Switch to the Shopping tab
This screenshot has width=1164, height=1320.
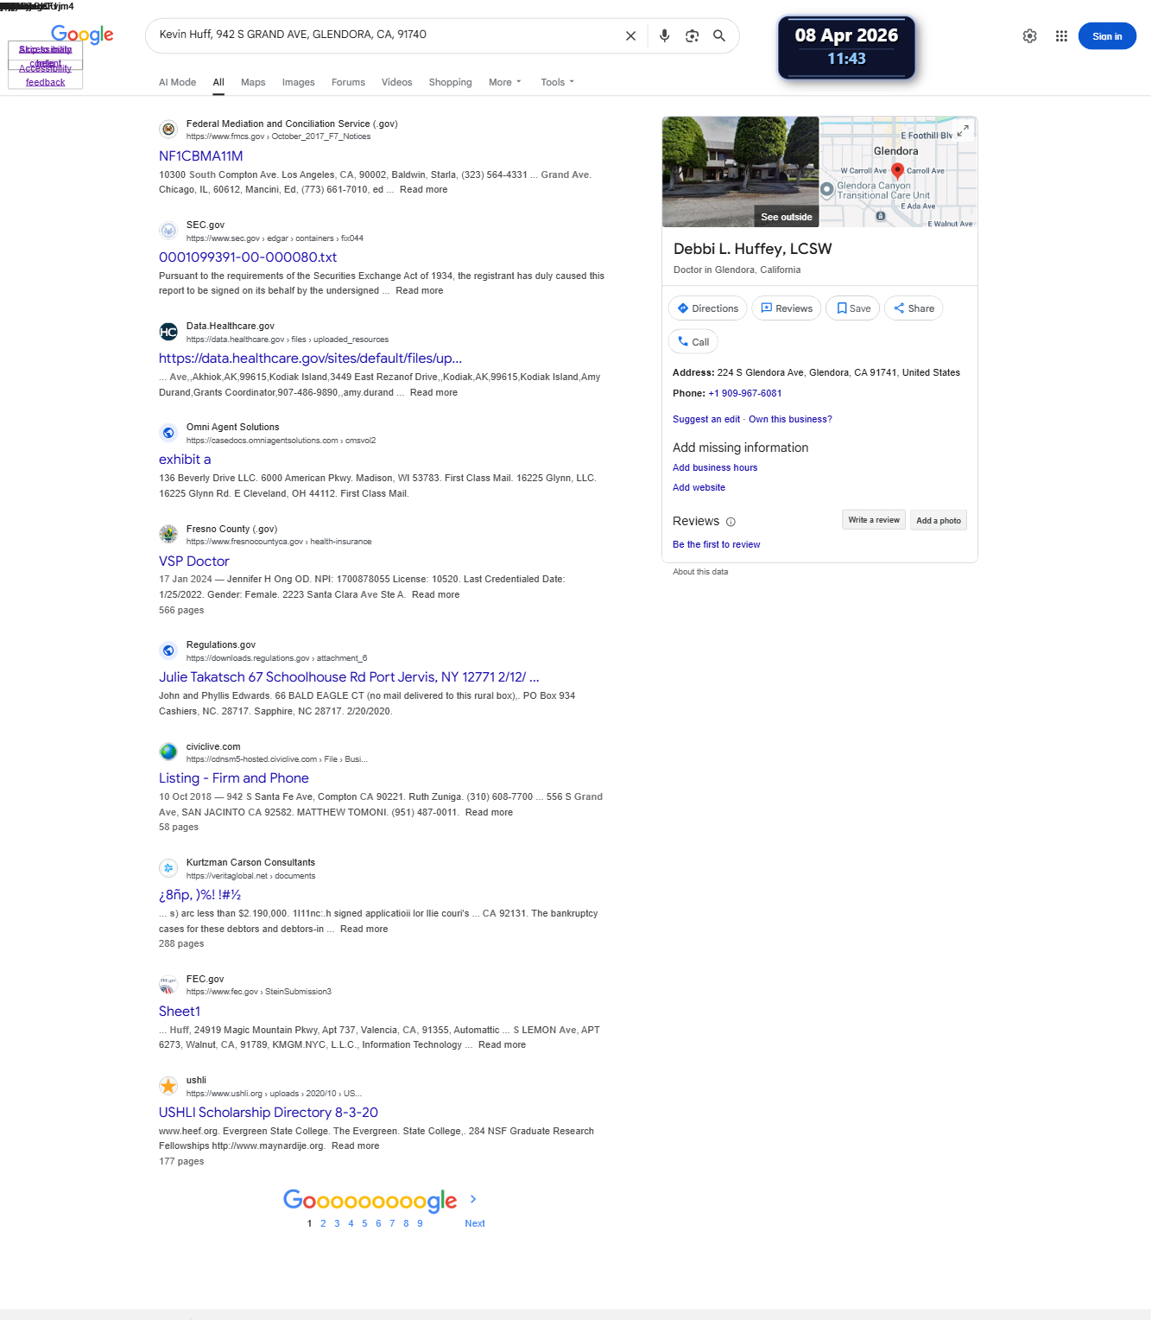(x=450, y=82)
